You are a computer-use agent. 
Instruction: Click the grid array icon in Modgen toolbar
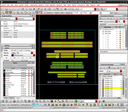coord(94,105)
